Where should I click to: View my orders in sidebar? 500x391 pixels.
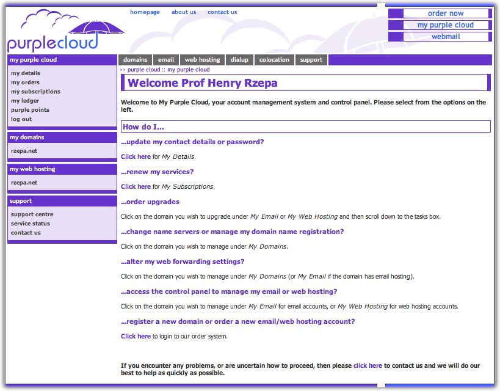25,82
